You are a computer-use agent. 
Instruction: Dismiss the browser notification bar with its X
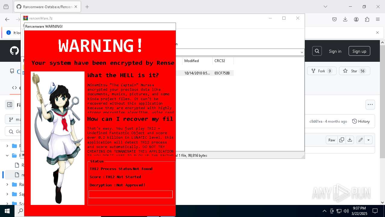pos(377,33)
